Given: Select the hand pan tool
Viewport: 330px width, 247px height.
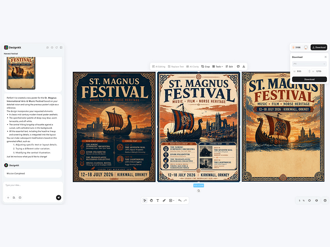Looking at the screenshot, I should tap(151, 201).
